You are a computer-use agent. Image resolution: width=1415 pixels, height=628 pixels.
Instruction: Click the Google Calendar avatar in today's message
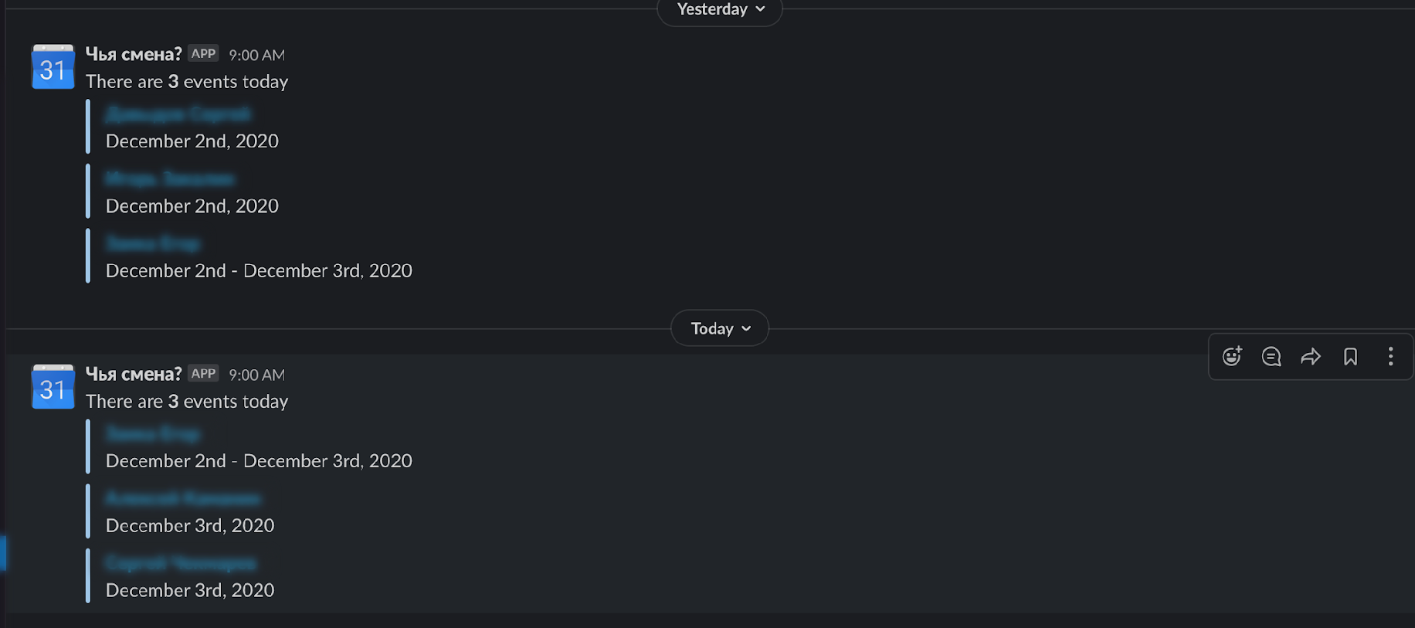point(53,387)
